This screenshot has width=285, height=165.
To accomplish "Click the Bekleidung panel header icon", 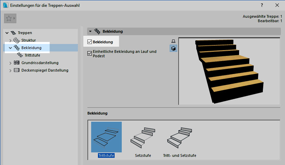I will click(x=97, y=31).
